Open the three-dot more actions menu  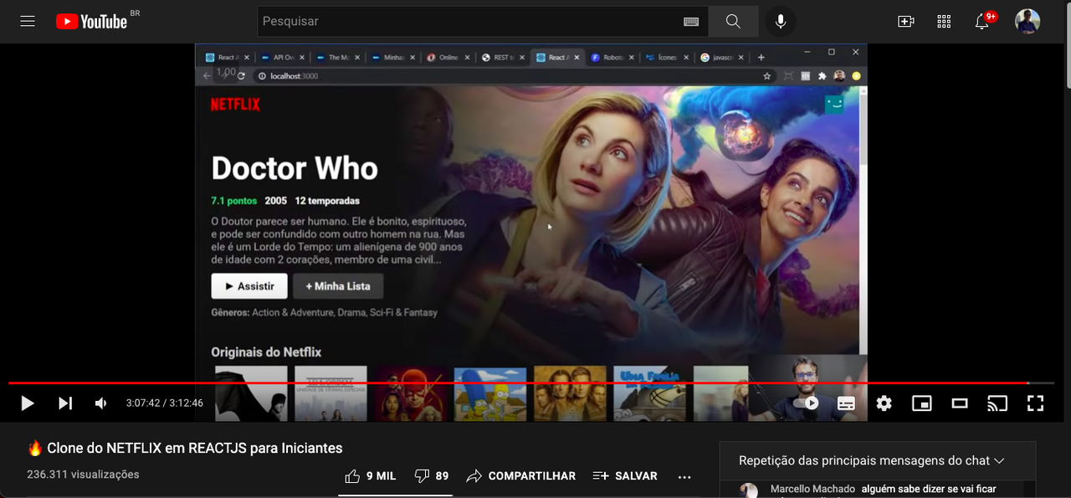pyautogui.click(x=684, y=476)
